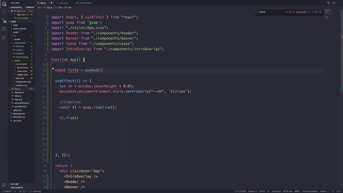Open changes icon in editor title bar

point(329,3)
